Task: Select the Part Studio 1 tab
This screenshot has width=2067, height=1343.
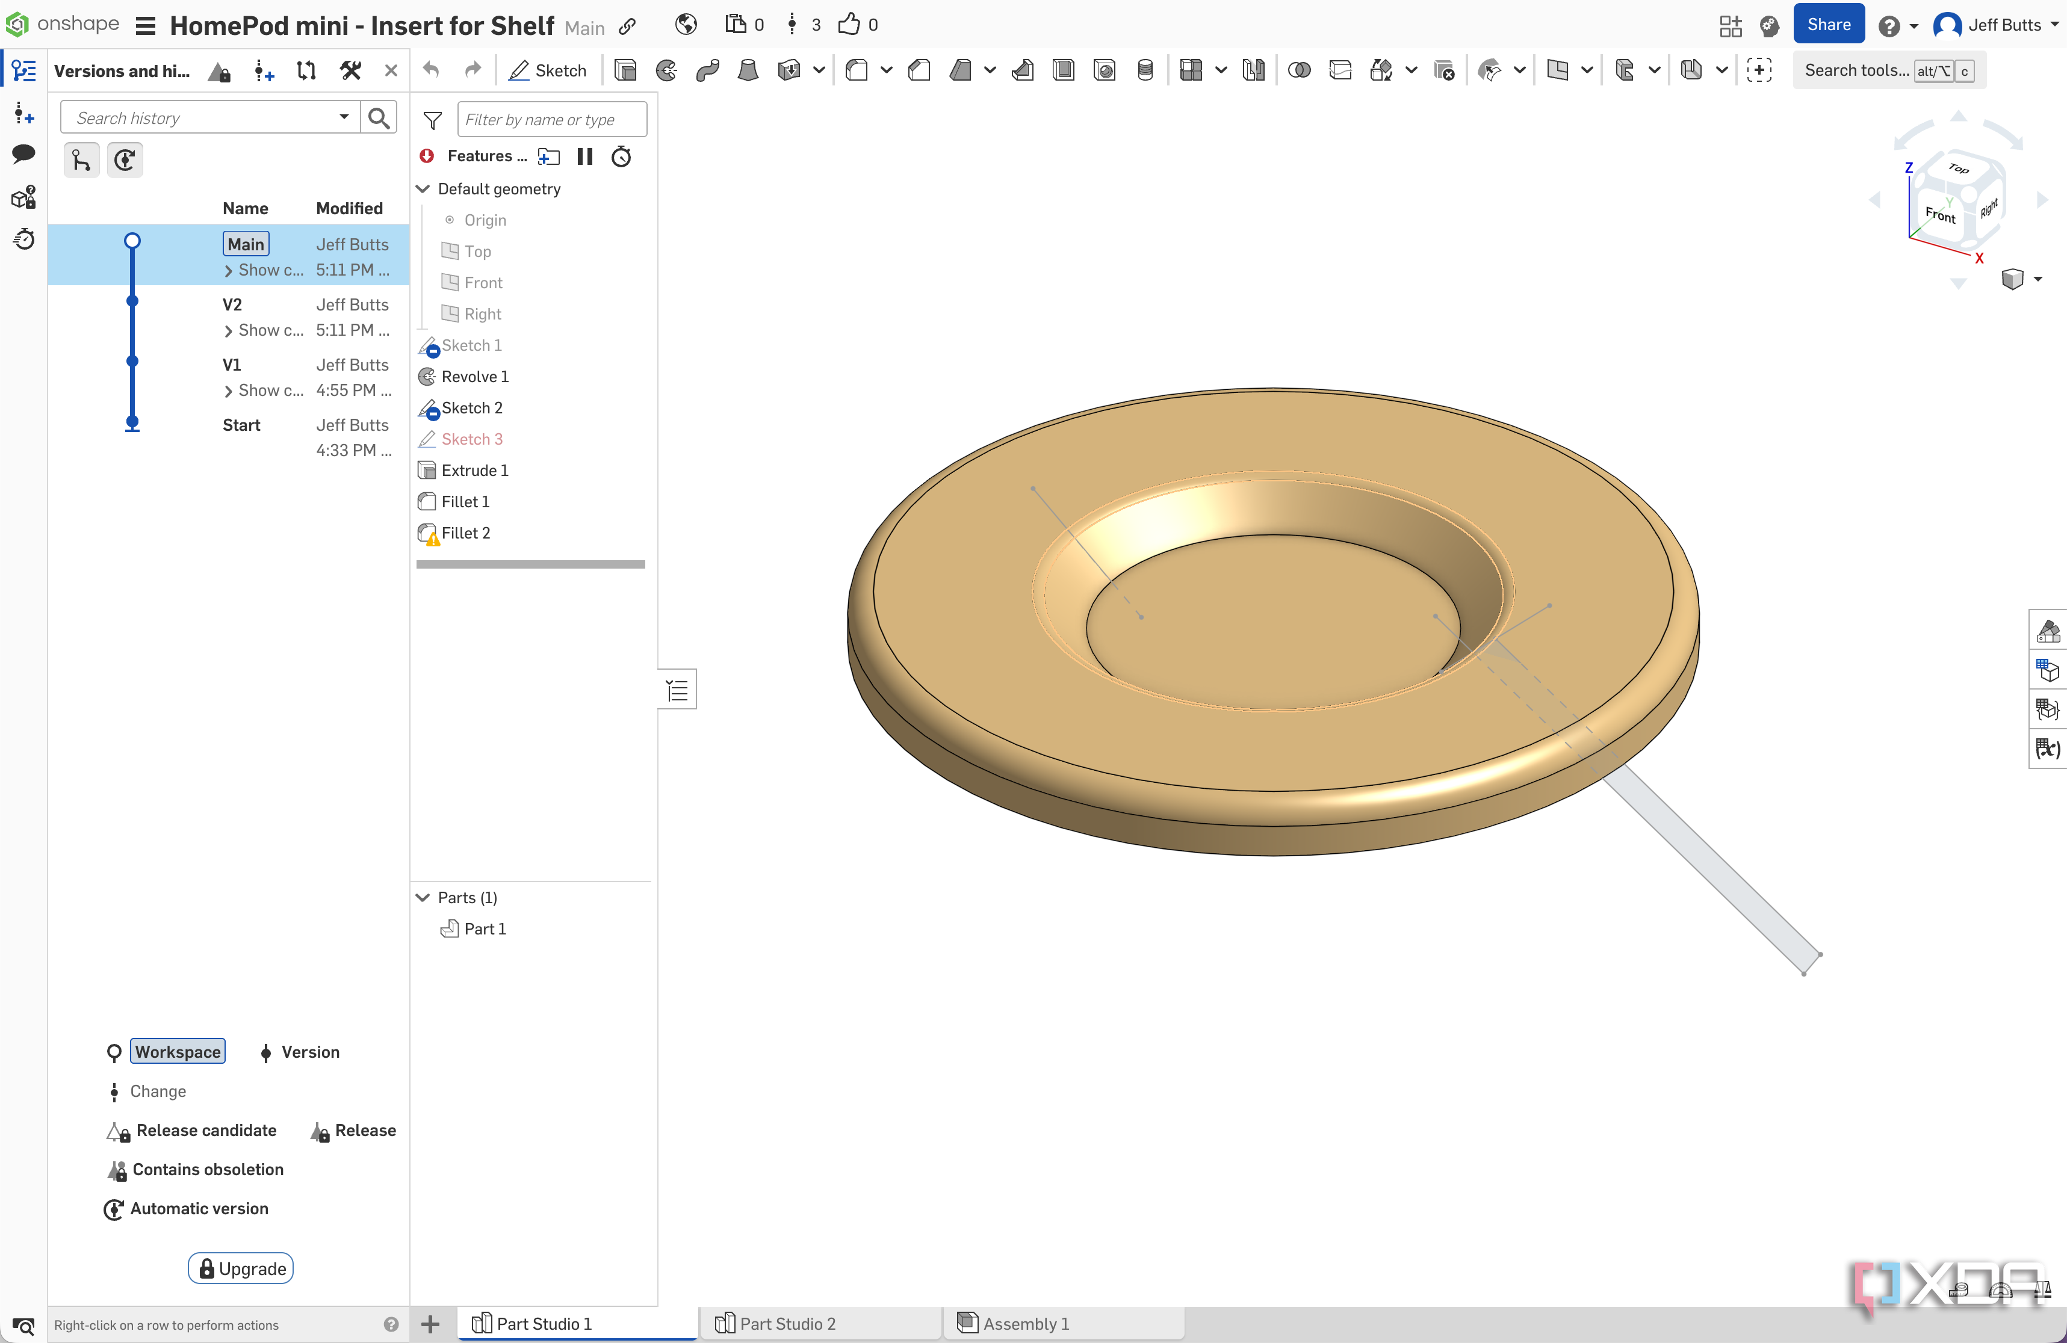Action: [577, 1323]
